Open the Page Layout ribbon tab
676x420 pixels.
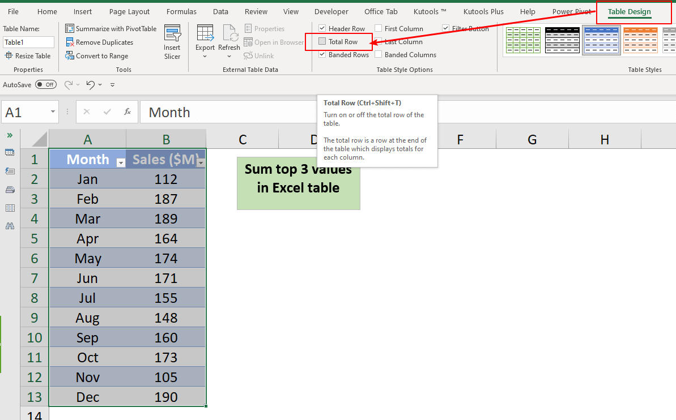click(129, 12)
